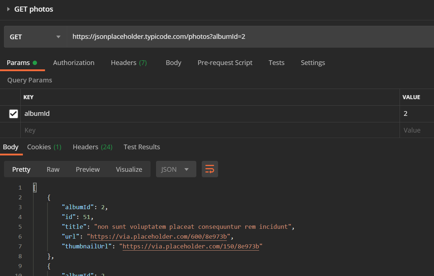Click the empty Value placeholder field
This screenshot has width=434, height=276.
417,130
